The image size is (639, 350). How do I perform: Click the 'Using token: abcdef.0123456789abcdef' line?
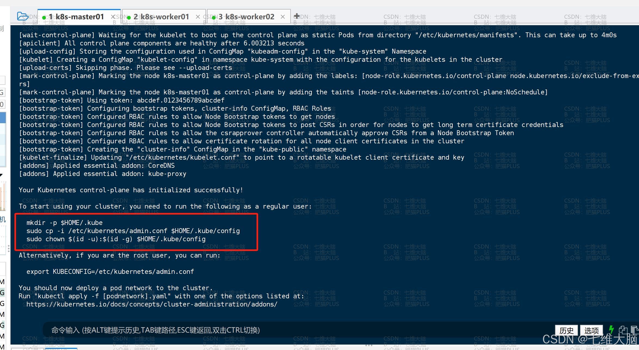click(x=122, y=100)
